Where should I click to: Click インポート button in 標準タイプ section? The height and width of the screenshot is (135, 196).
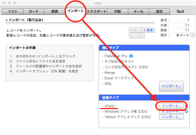(171, 86)
